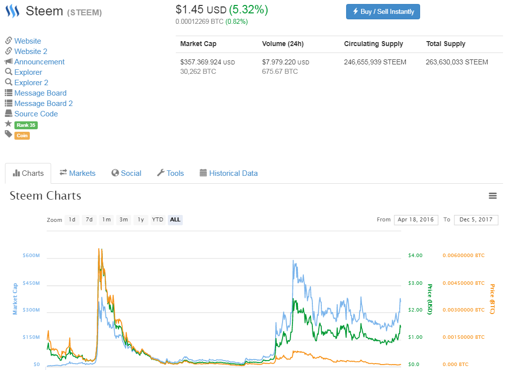
Task: Select the ALL zoom range
Action: point(175,219)
